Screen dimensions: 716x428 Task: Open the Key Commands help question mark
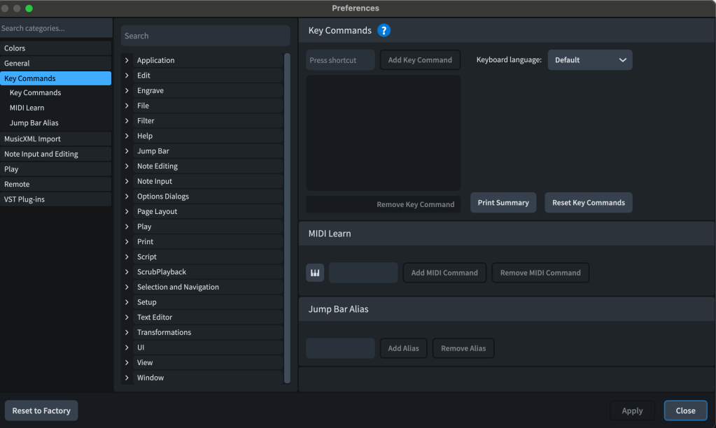[x=384, y=30]
